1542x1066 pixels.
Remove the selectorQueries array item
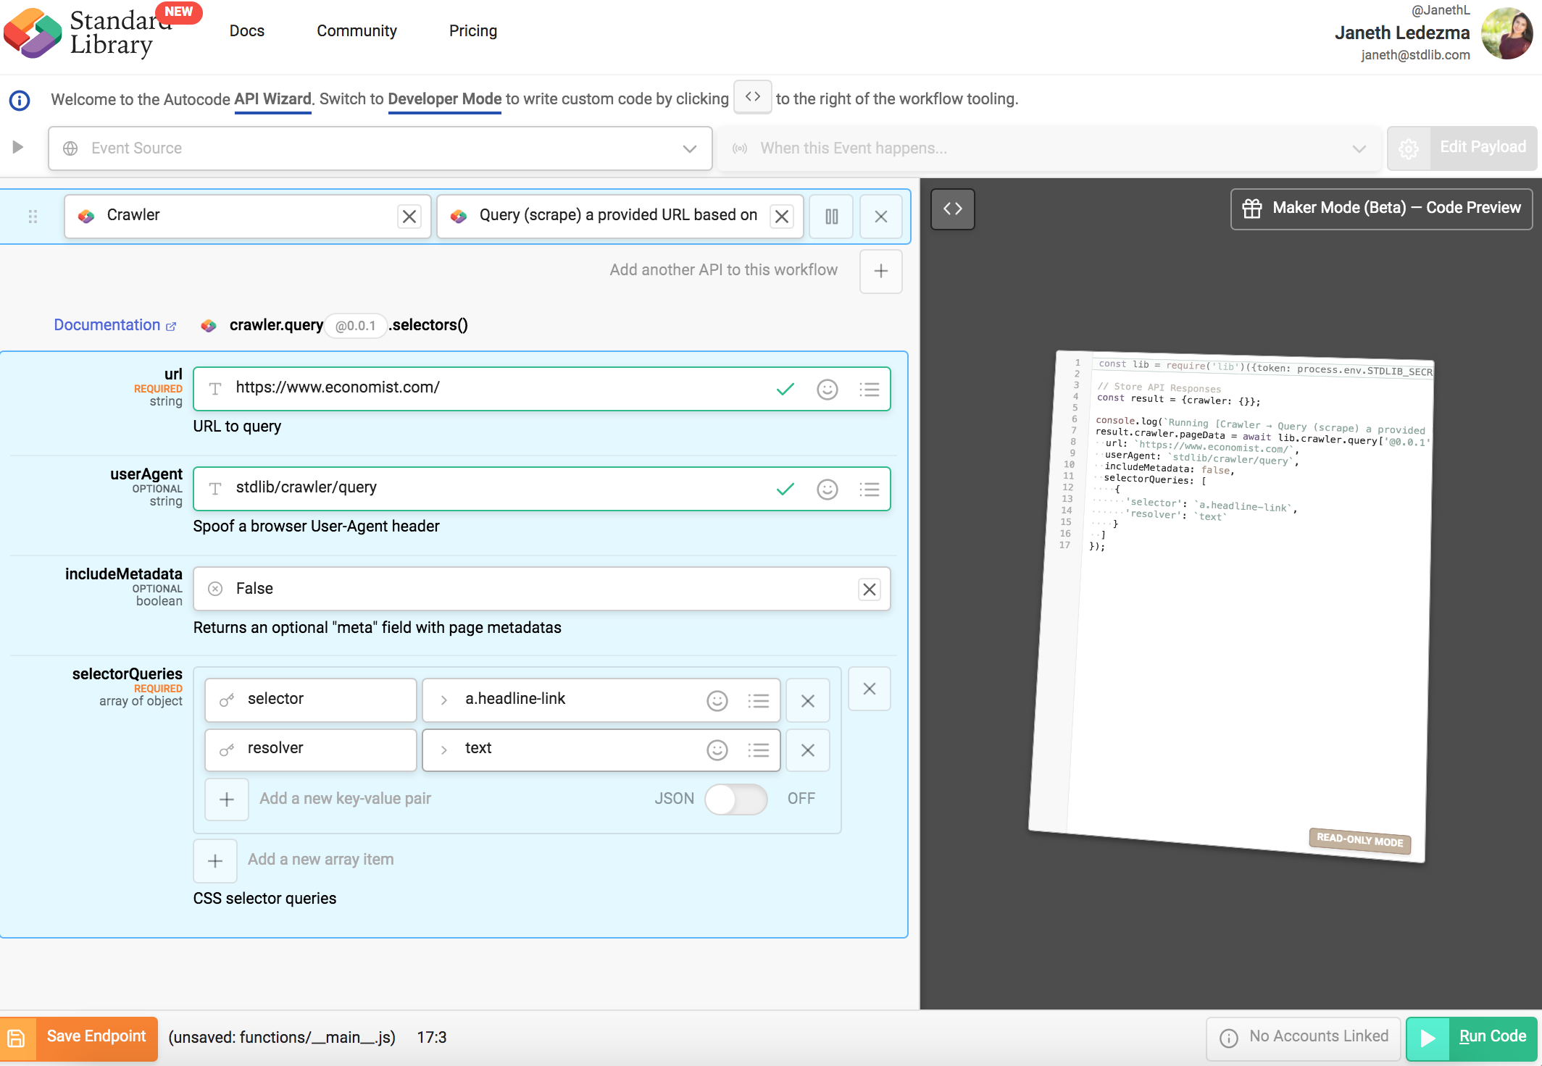tap(870, 689)
